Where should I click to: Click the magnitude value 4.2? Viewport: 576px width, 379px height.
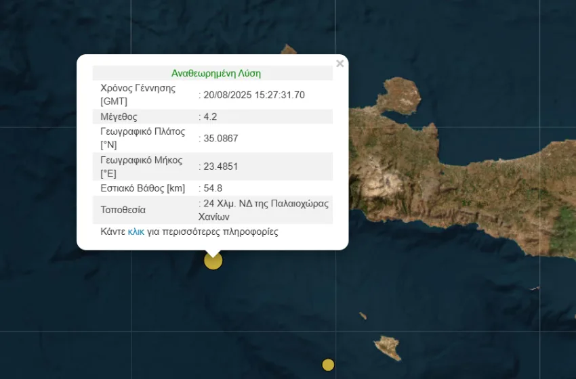pyautogui.click(x=209, y=116)
